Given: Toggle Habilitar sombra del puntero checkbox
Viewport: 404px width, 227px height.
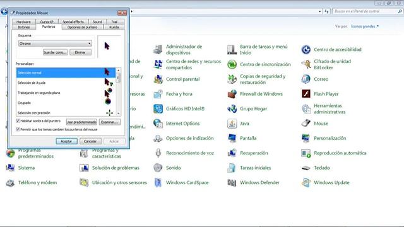Looking at the screenshot, I should [18, 120].
